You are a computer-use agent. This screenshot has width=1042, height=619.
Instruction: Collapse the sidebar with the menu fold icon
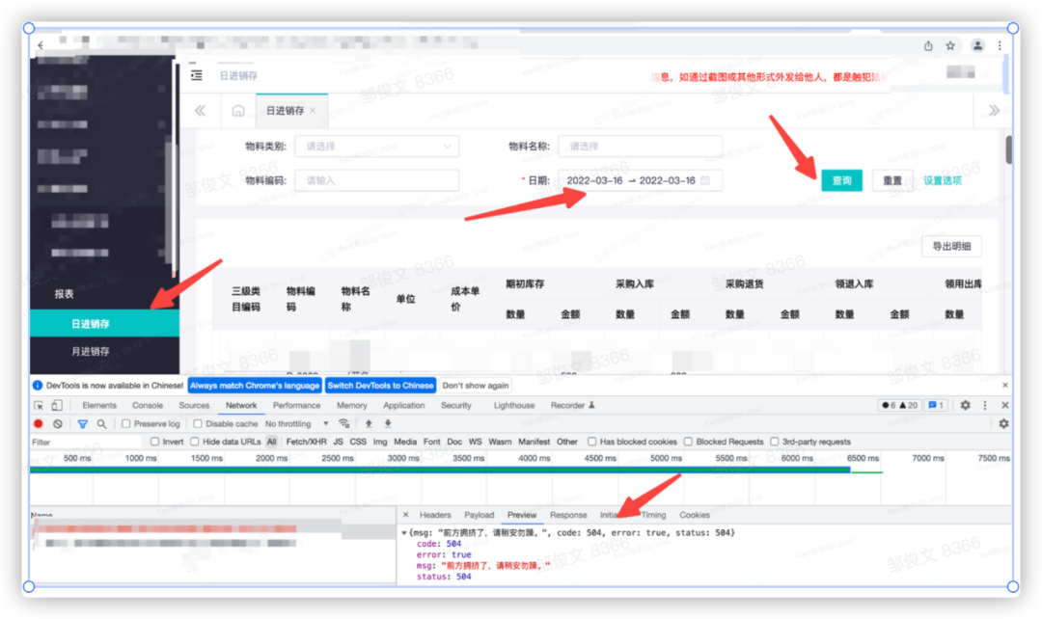pos(197,75)
